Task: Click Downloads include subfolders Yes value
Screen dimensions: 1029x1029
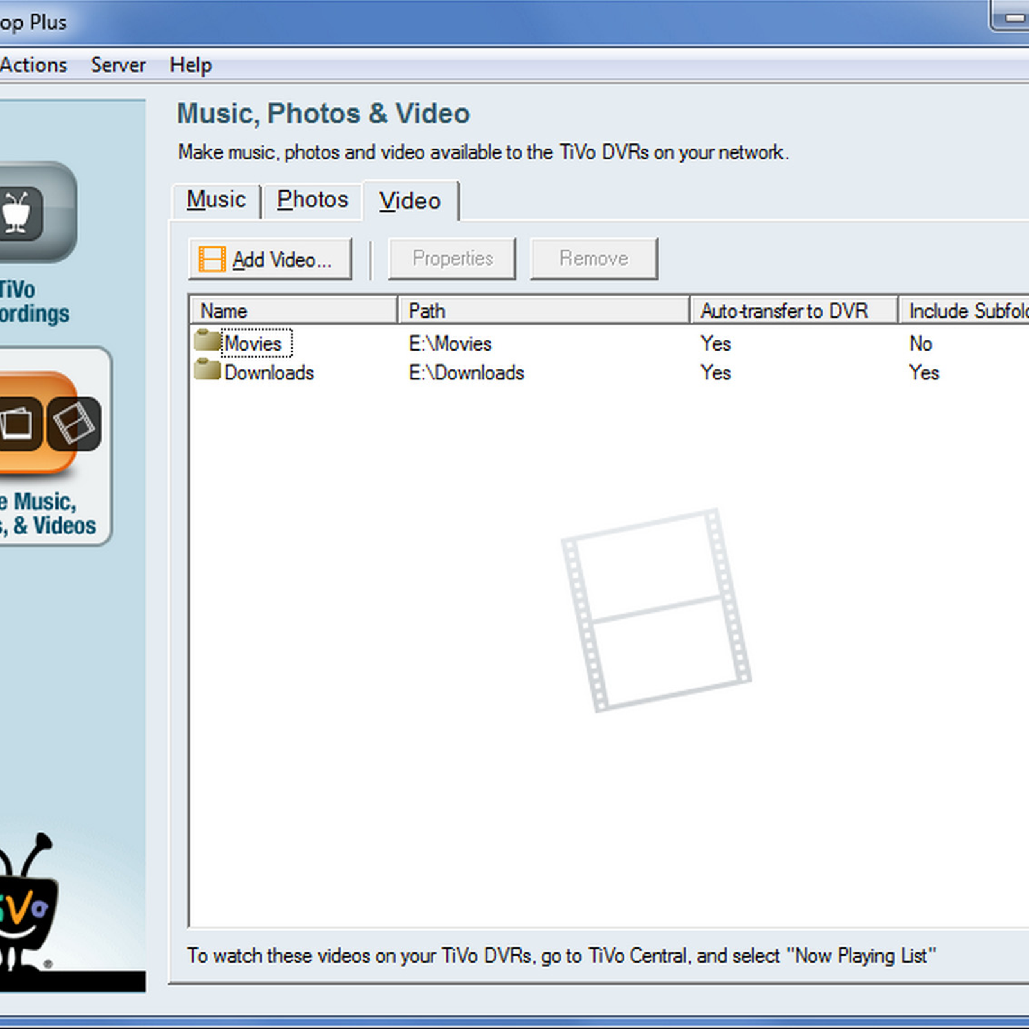Action: pyautogui.click(x=924, y=372)
